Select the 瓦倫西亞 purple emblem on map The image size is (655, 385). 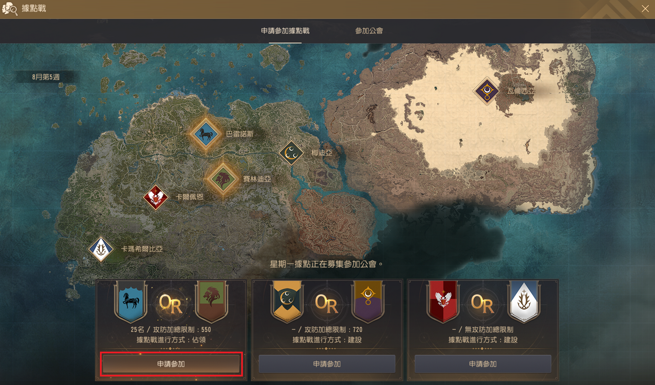(x=487, y=91)
